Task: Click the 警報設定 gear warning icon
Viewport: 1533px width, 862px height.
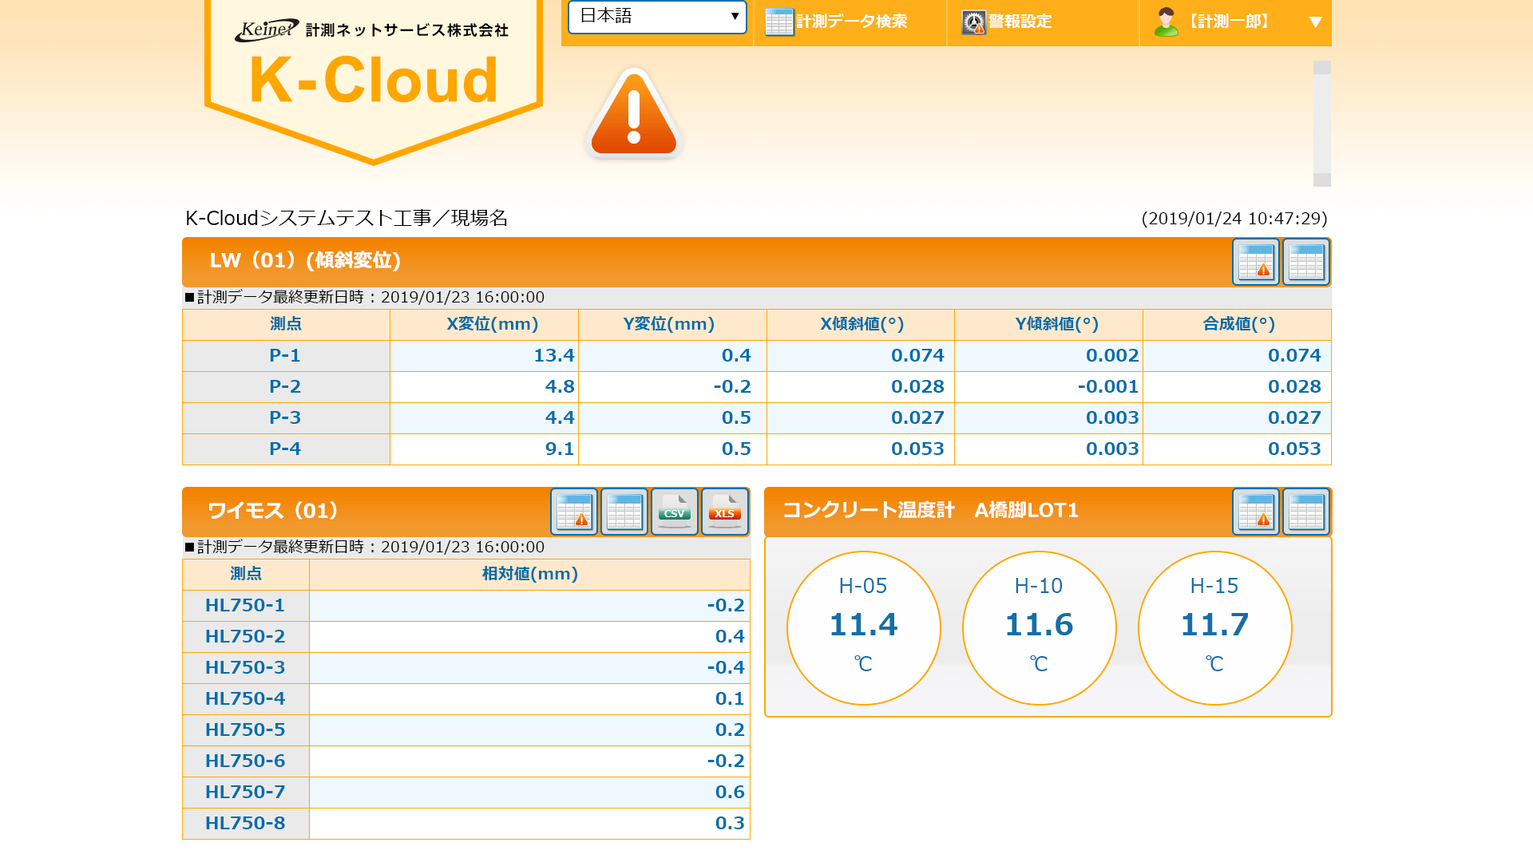Action: [x=973, y=22]
